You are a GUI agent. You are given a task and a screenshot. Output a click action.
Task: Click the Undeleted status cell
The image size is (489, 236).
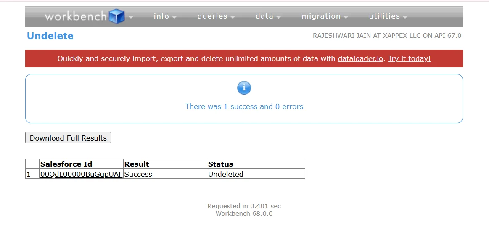[x=256, y=174]
